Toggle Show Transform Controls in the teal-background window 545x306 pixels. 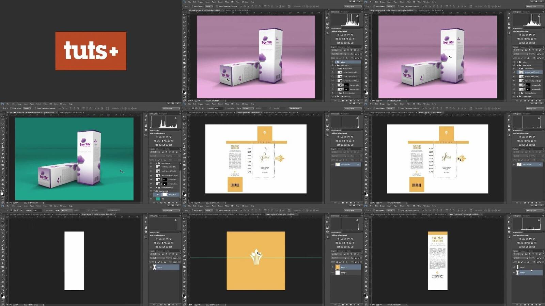pos(35,108)
